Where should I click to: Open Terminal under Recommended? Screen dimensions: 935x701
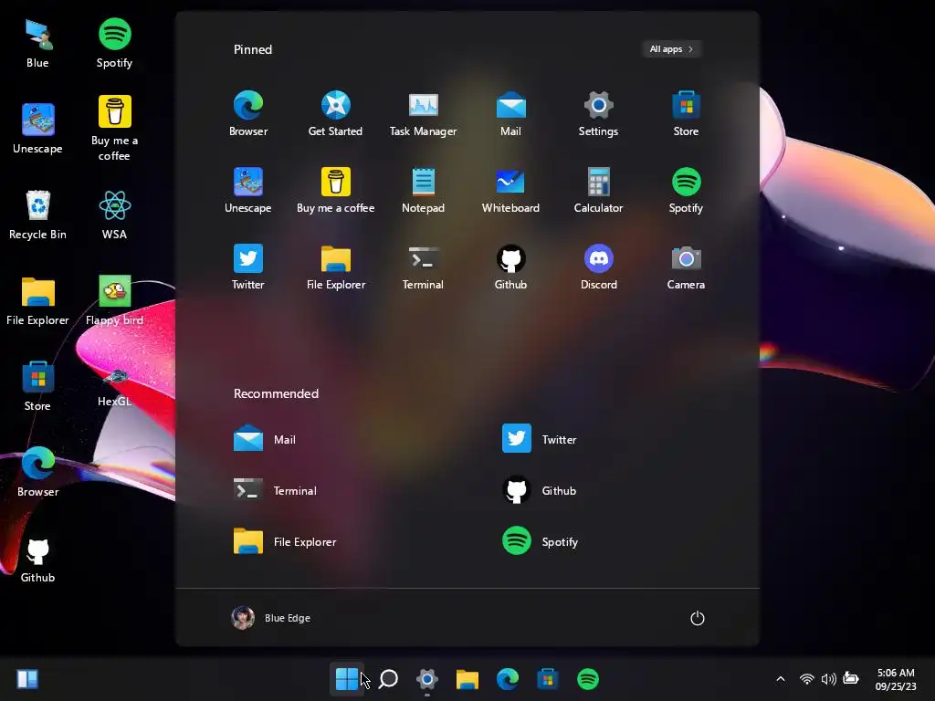pos(275,490)
